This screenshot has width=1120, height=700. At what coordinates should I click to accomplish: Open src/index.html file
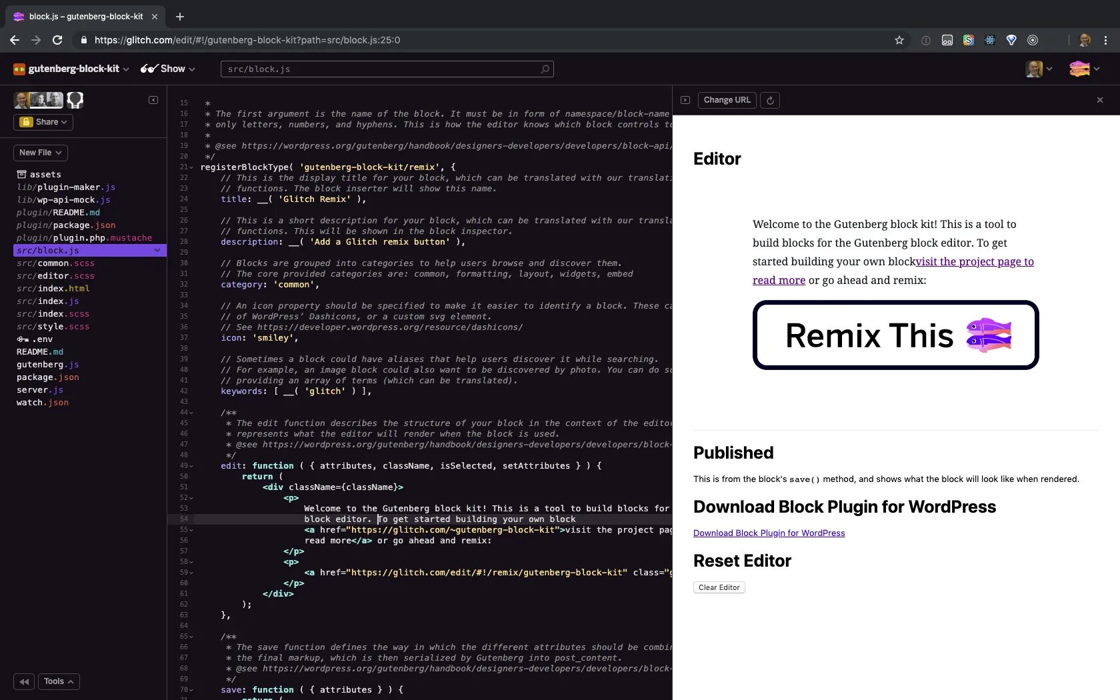pos(53,289)
